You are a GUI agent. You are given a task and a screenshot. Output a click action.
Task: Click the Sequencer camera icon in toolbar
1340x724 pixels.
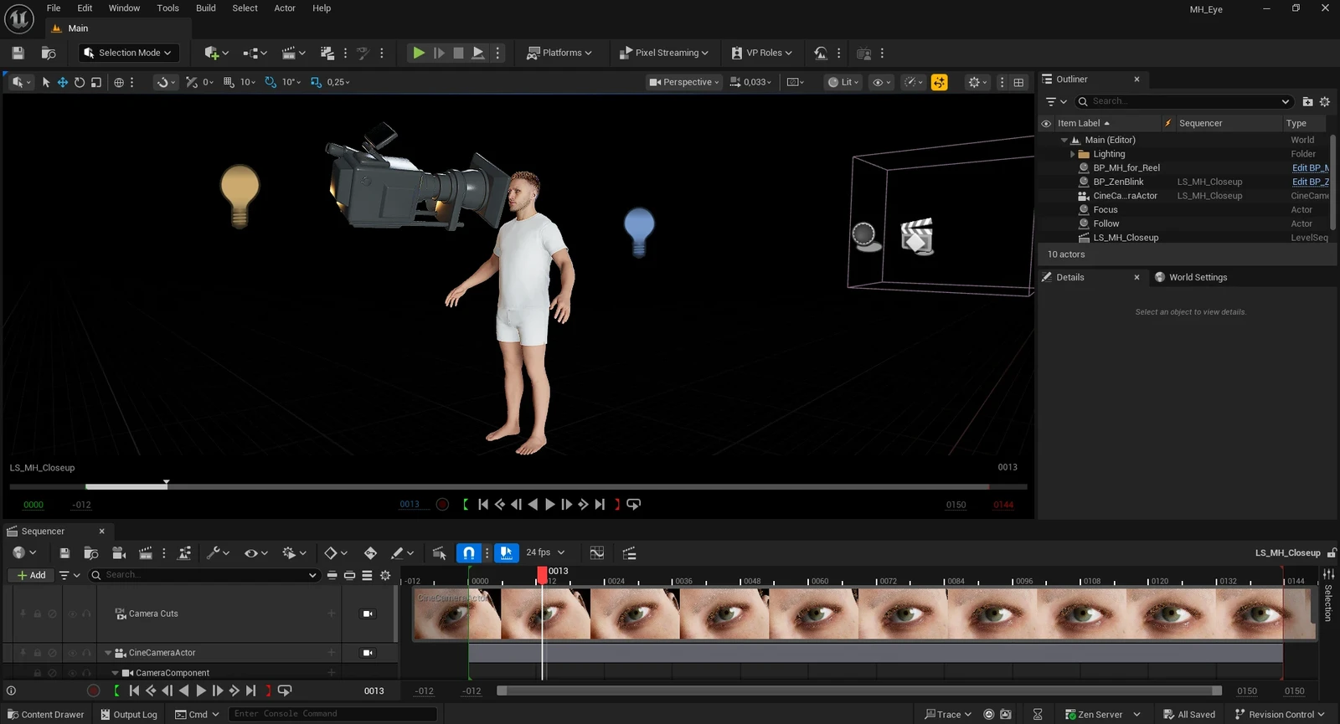pyautogui.click(x=118, y=553)
